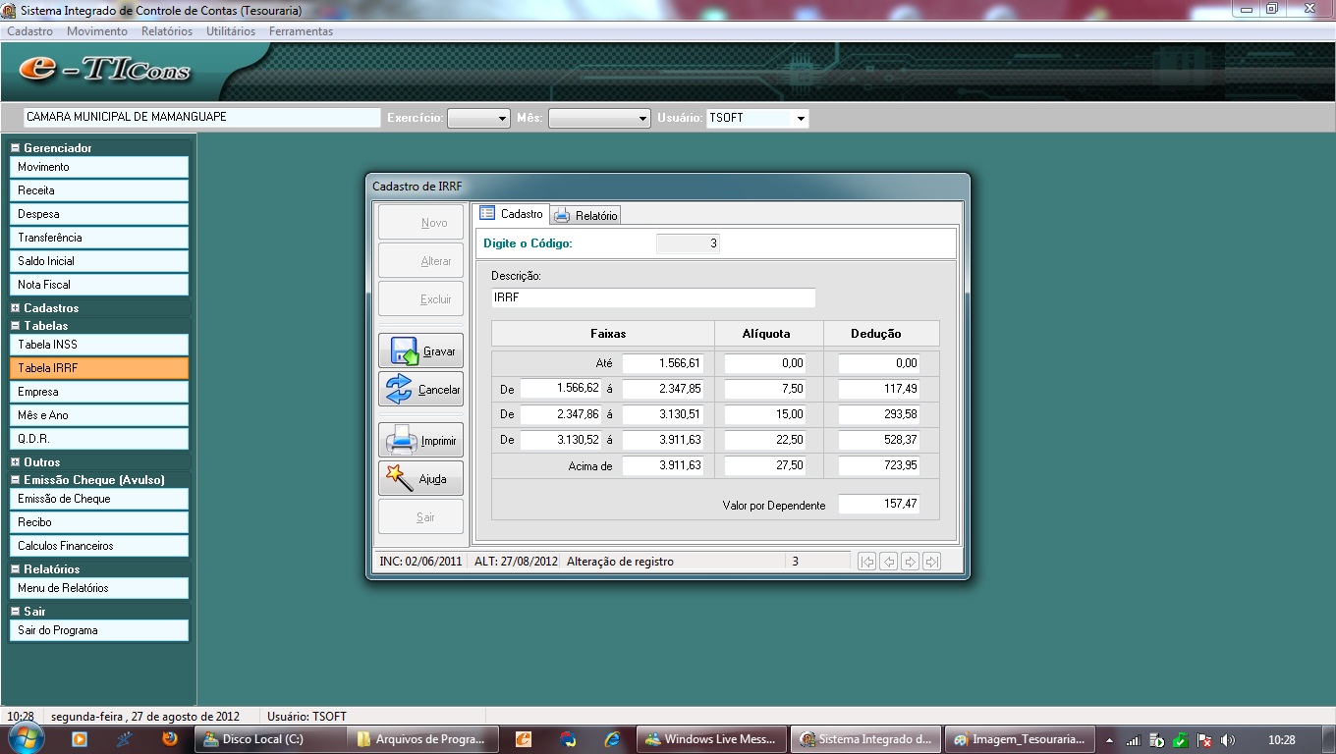Screen dimensions: 1336x754
Task: Select Tabela INSS in the sidebar
Action: coord(98,345)
